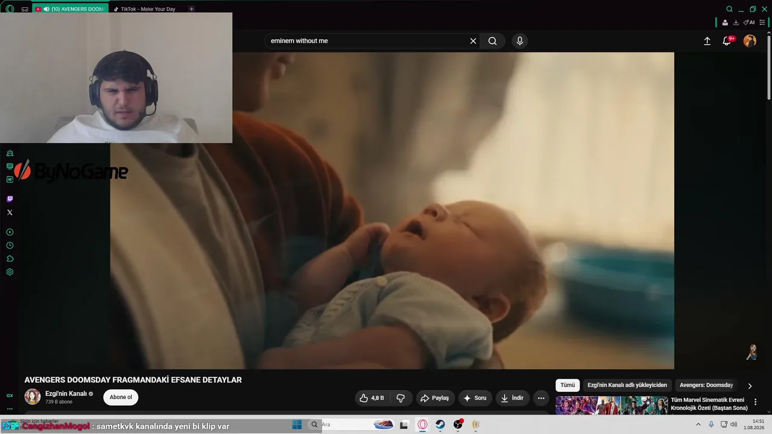Open Ezgi'nin Kanalı channel avatar
The height and width of the screenshot is (434, 772).
[33, 397]
